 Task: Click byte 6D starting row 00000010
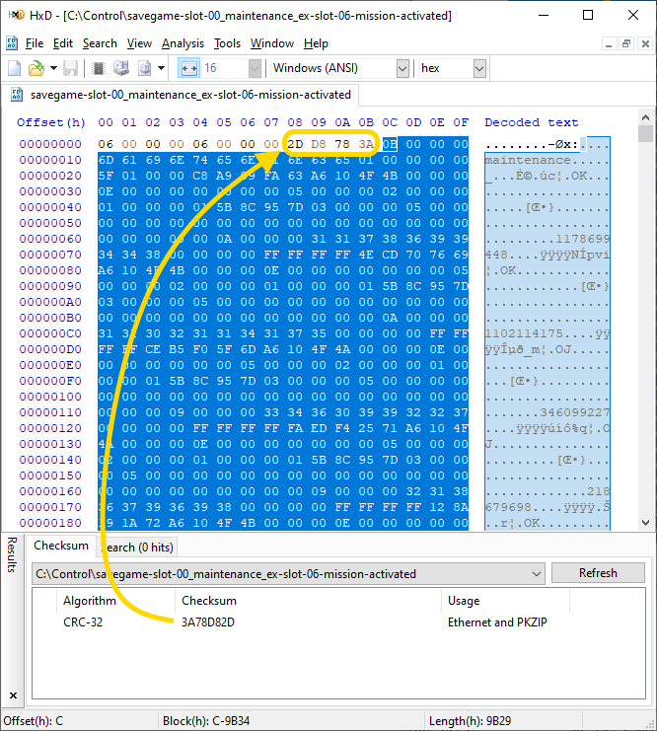coord(106,160)
